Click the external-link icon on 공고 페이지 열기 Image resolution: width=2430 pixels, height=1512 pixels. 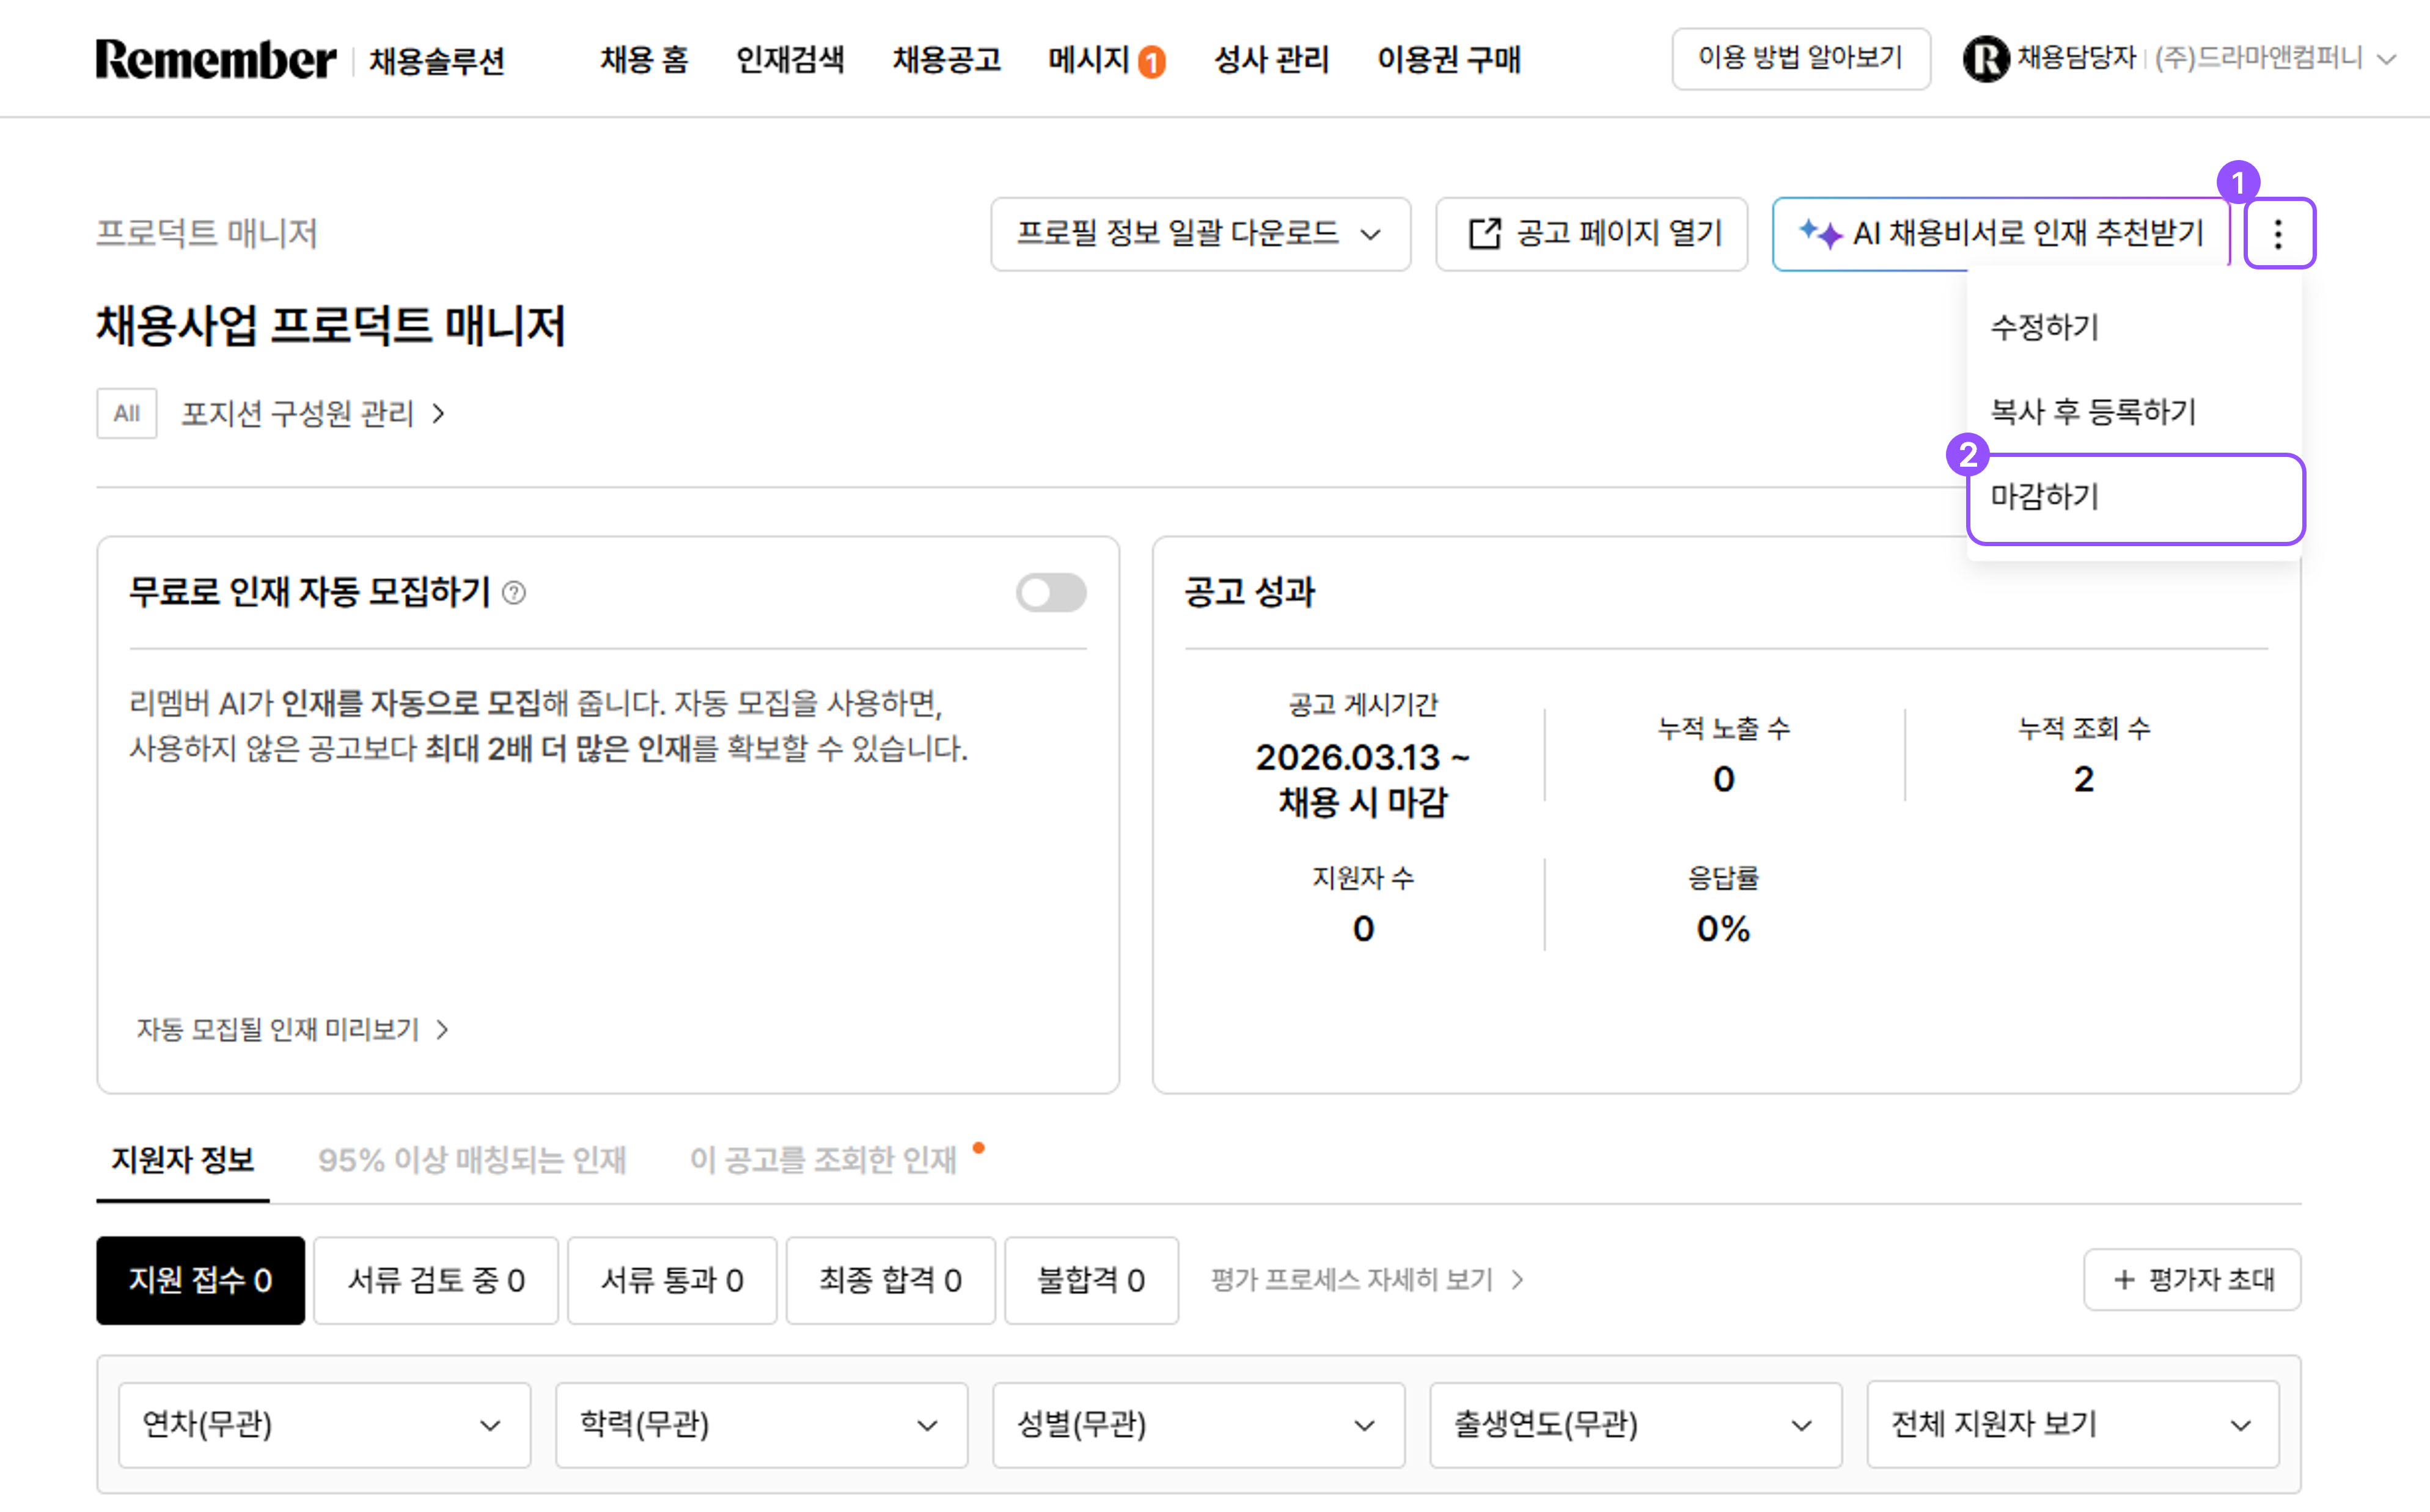pyautogui.click(x=1485, y=233)
